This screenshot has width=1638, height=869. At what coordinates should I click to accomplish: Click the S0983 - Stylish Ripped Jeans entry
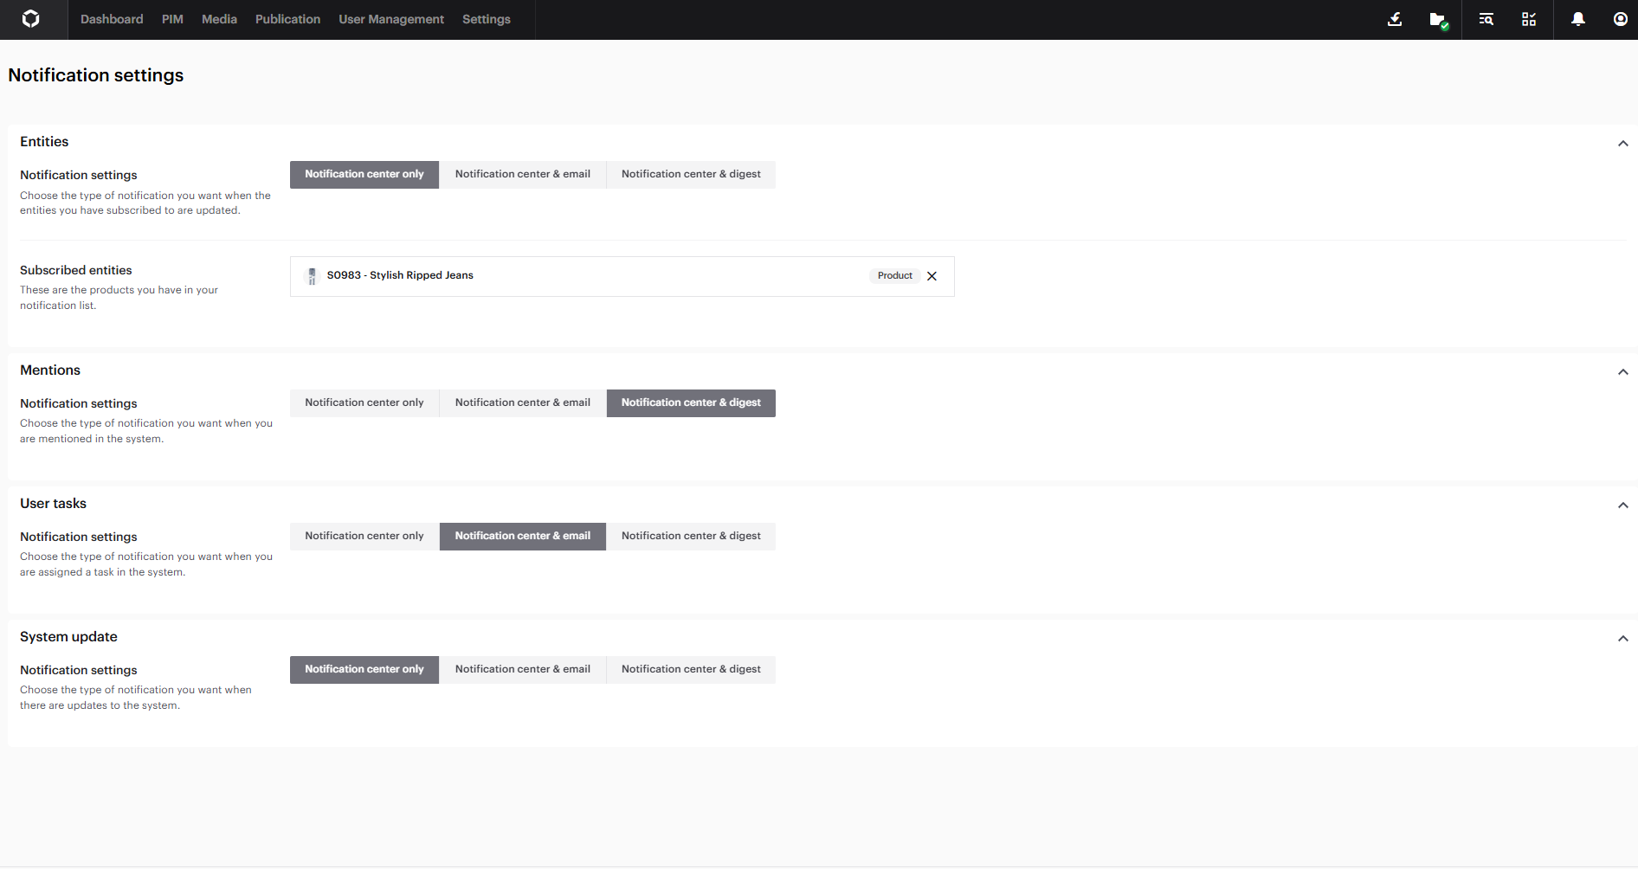pos(400,275)
